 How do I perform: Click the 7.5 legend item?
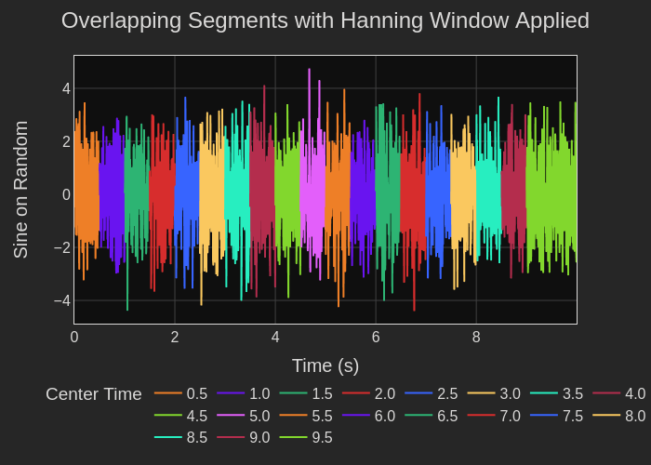click(572, 416)
